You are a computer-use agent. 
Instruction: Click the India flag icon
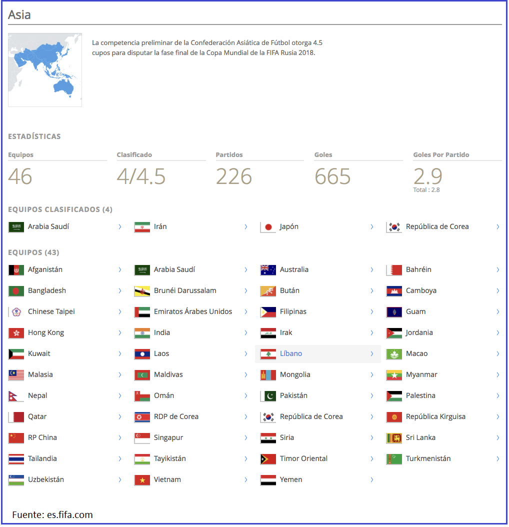[142, 333]
